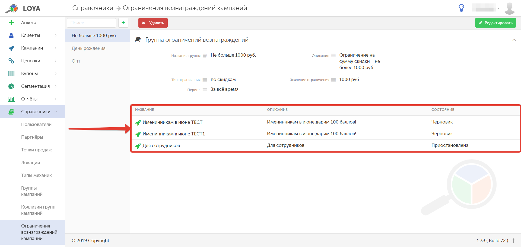521x247 pixels.
Task: Click the user icon beside Клиенты
Action: (11, 35)
